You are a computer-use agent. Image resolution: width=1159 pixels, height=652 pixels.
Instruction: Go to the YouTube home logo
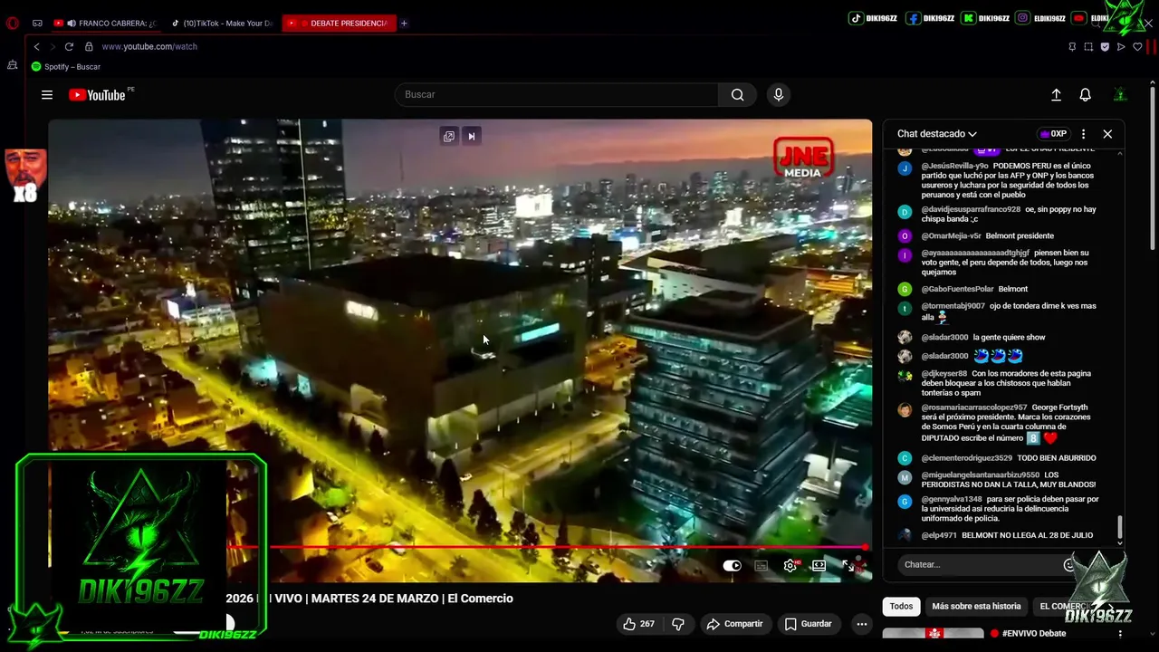click(x=97, y=95)
